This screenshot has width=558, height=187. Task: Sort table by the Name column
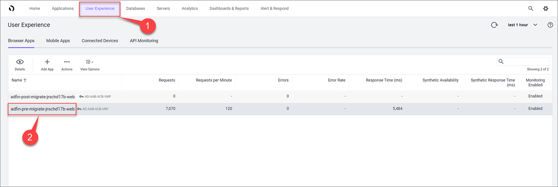click(x=17, y=80)
